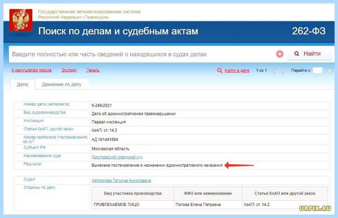Click the Вид судопроизводства row label
The width and height of the screenshot is (338, 218).
point(45,112)
